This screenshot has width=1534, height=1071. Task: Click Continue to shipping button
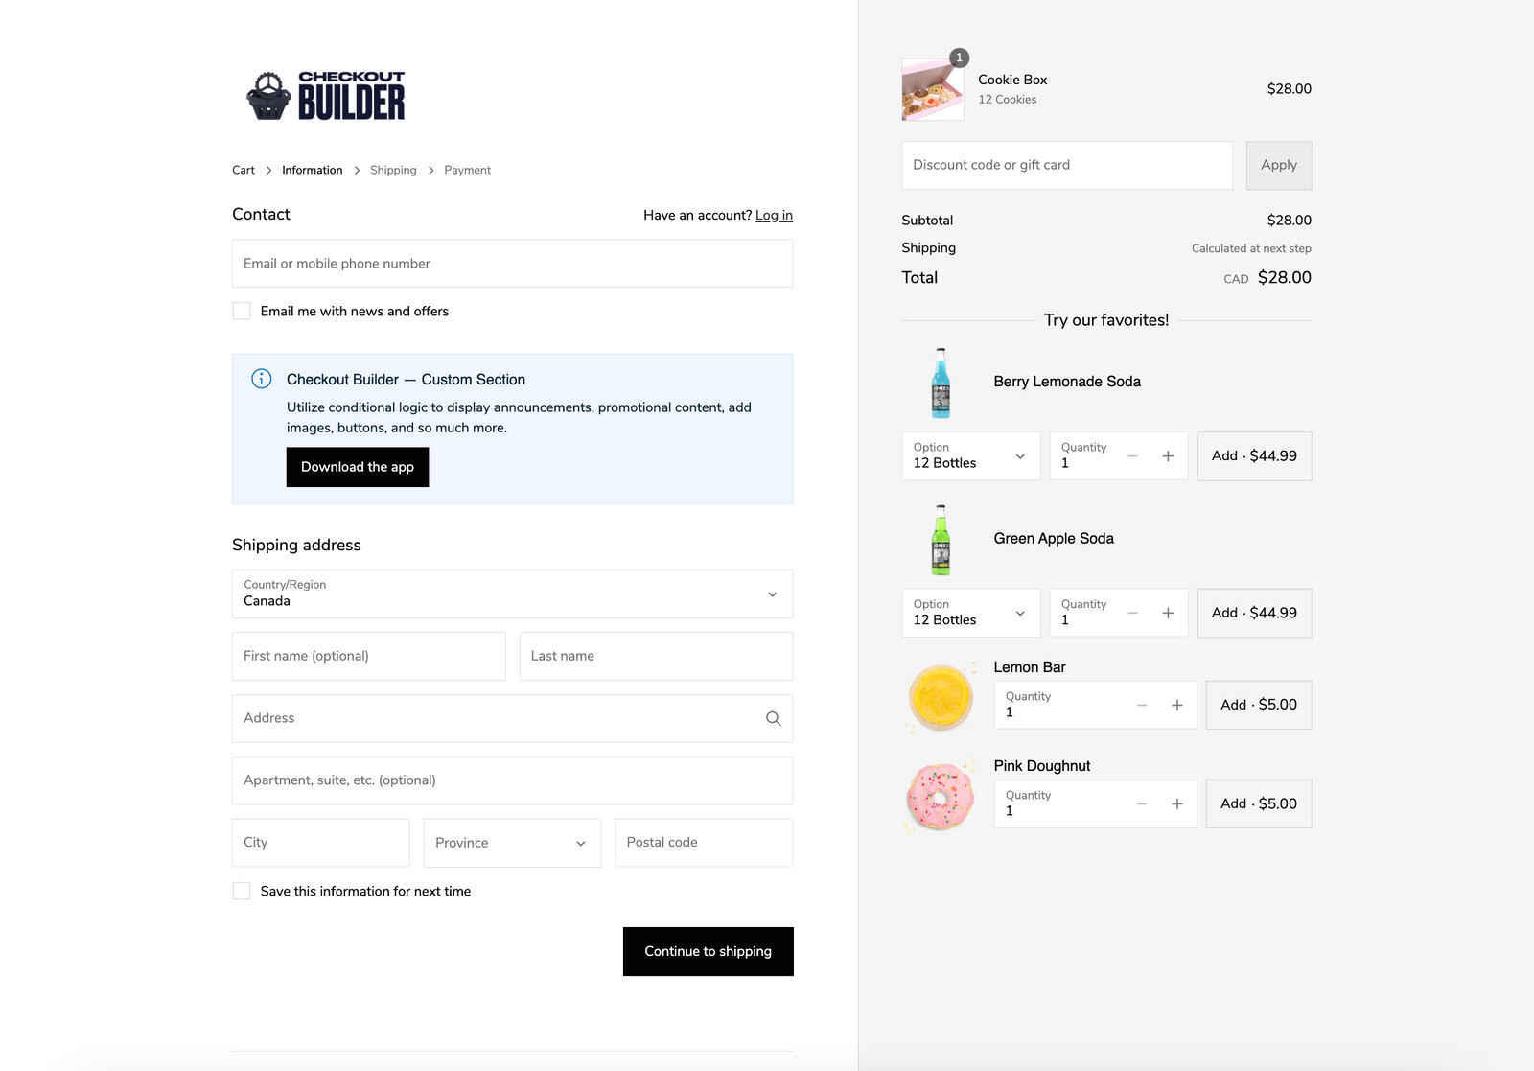coord(708,951)
